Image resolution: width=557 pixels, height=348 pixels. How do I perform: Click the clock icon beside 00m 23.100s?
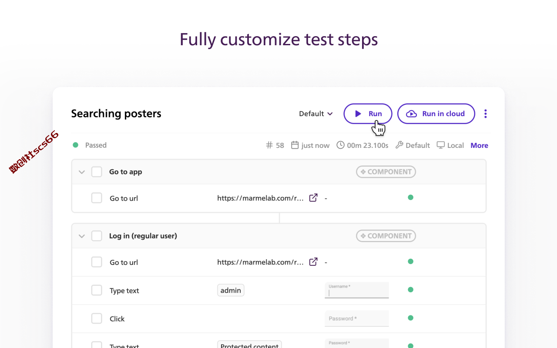[340, 145]
